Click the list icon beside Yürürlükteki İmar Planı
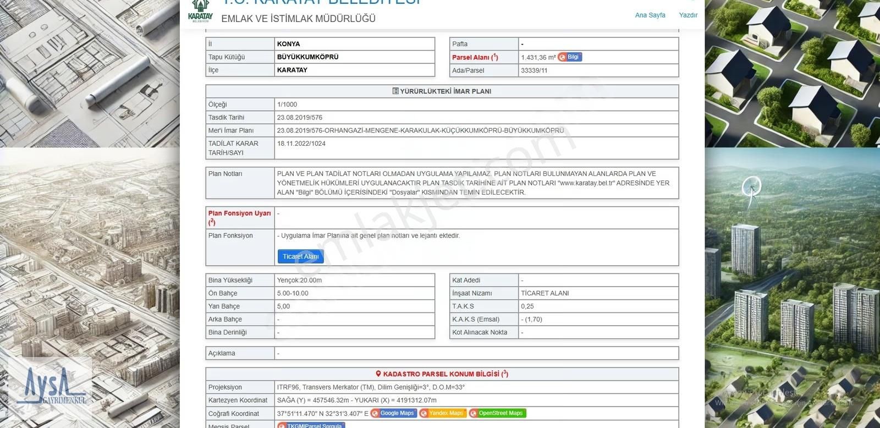 click(x=395, y=91)
